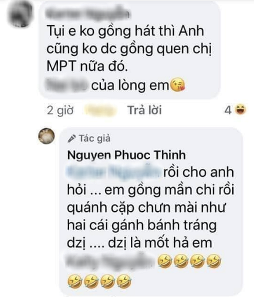Click the blurred yellow Like button next to 2 giờ
This screenshot has height=297, width=254.
[100, 110]
